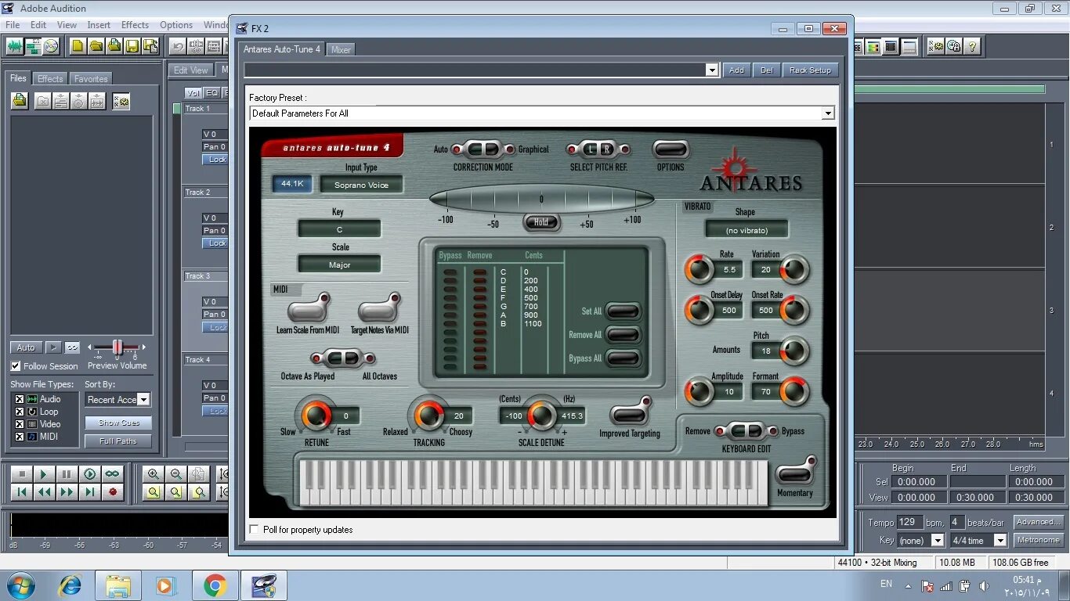Click the film strip video panel icon
Image resolution: width=1070 pixels, height=601 pixels.
891,46
